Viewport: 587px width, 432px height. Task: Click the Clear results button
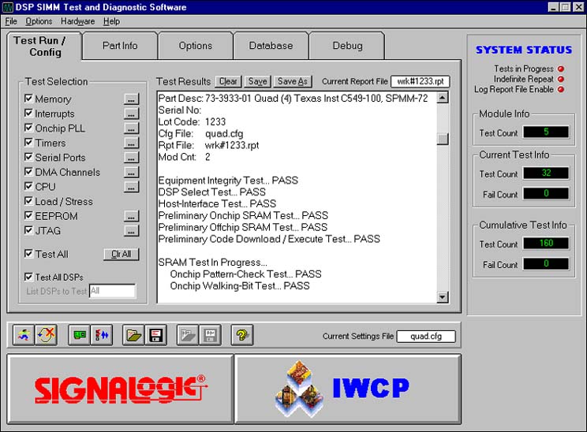point(228,81)
